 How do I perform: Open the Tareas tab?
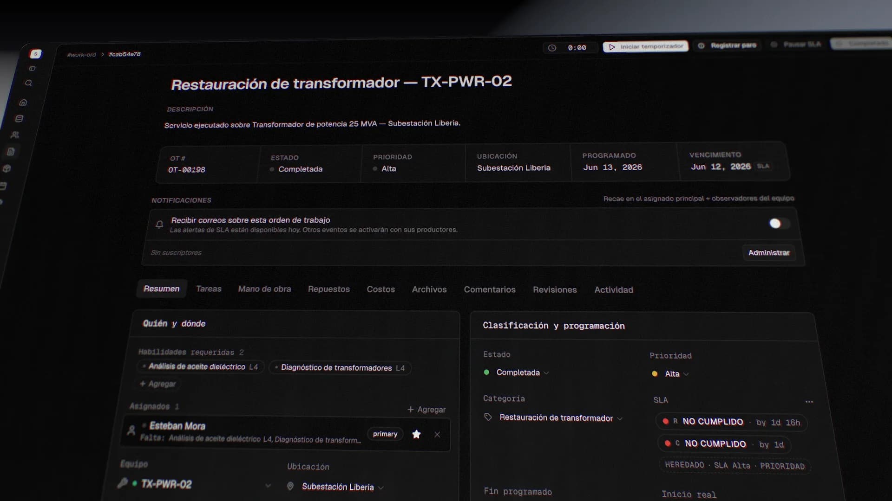(x=209, y=289)
